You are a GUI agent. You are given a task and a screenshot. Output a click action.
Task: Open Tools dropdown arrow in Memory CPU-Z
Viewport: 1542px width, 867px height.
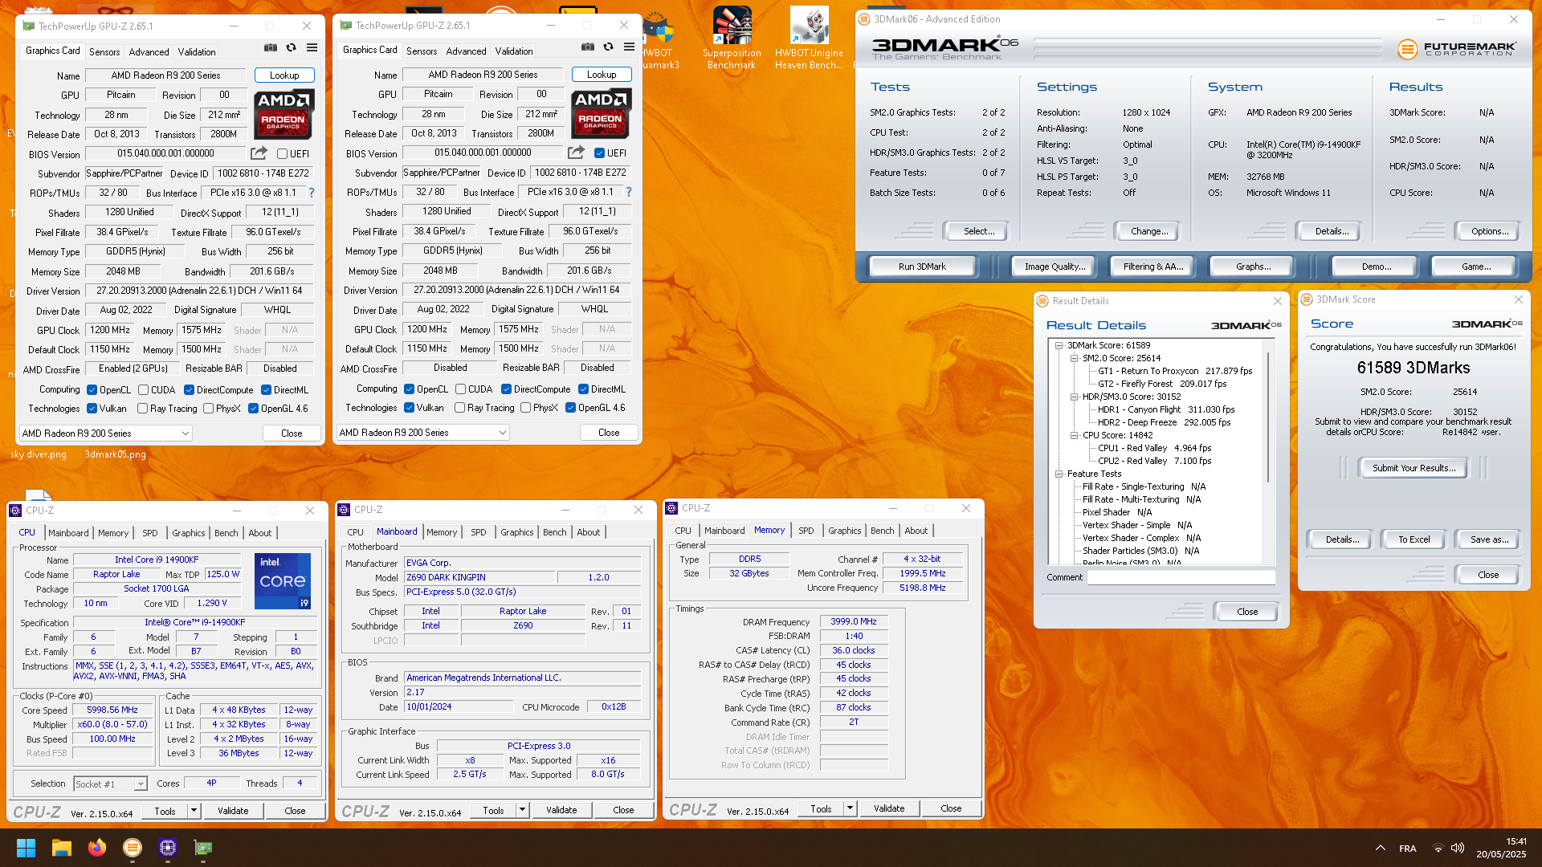point(850,808)
